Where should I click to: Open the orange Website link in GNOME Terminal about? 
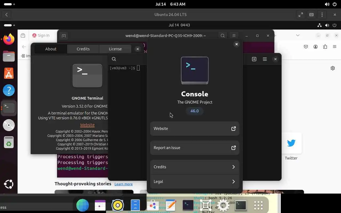tap(87, 125)
